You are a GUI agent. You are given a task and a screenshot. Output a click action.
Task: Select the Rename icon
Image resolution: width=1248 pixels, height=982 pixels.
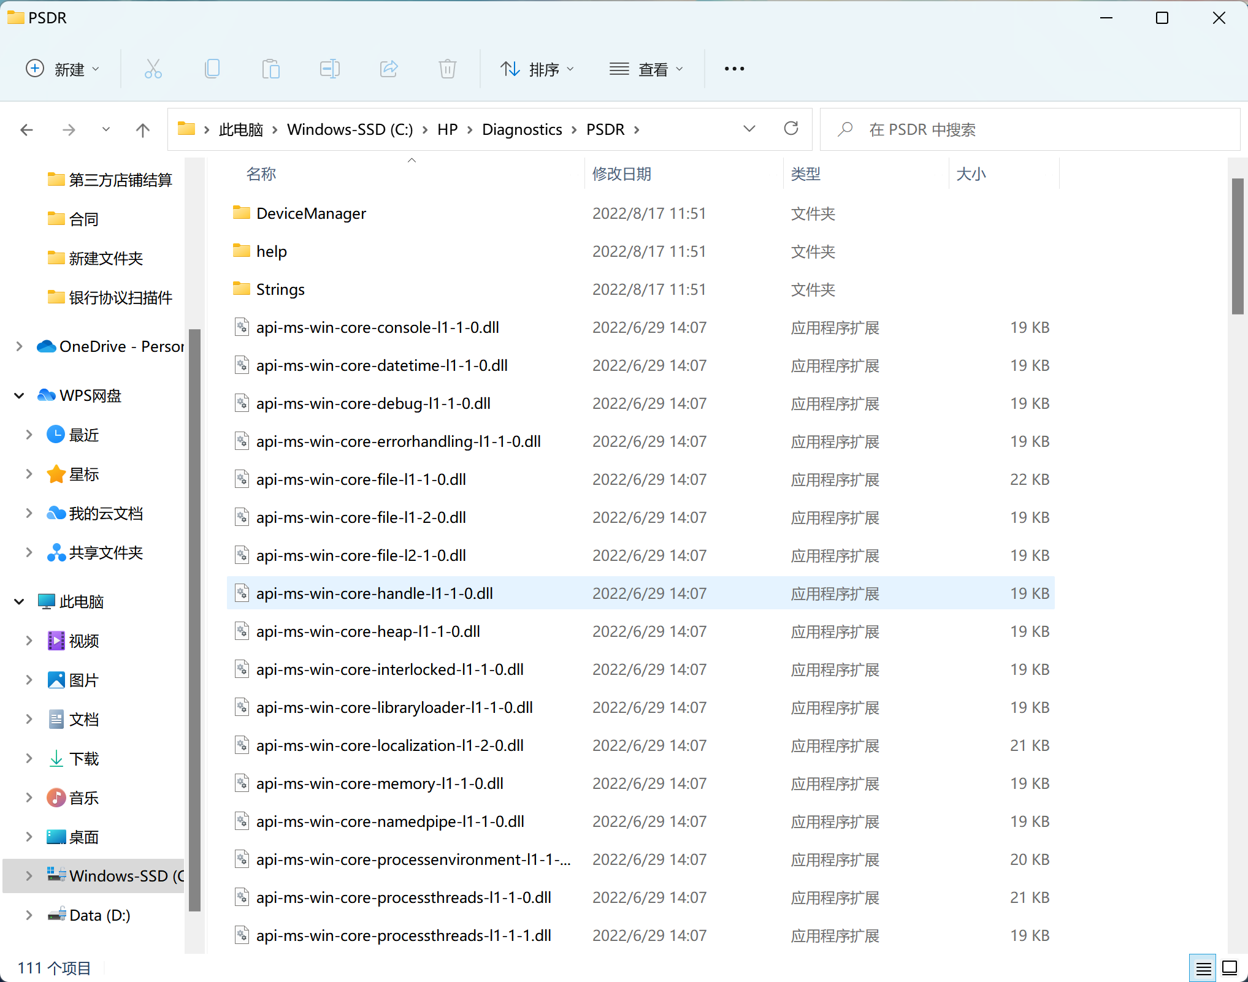[329, 69]
